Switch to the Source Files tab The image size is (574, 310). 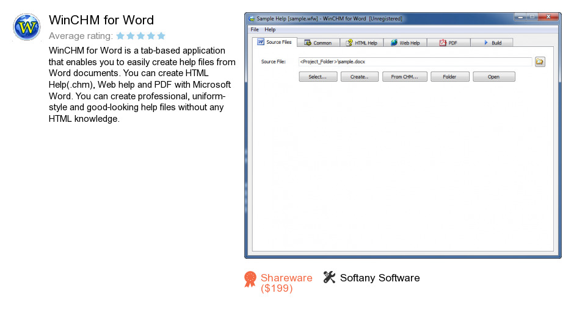click(x=275, y=42)
